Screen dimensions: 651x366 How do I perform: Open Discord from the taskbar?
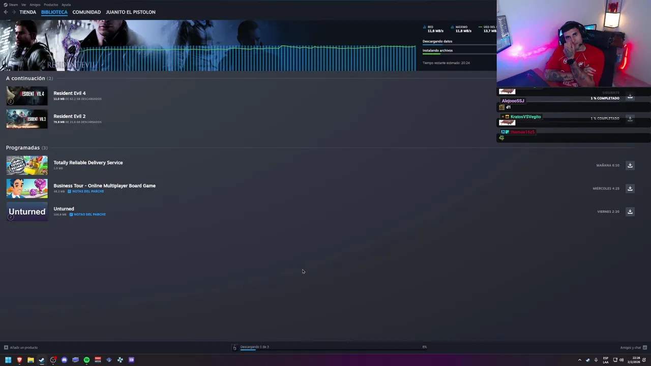click(x=64, y=360)
